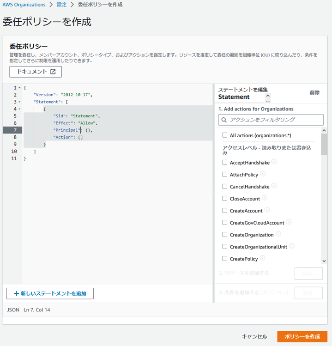This screenshot has width=332, height=346.
Task: Click line number 7 in the gutter
Action: pyautogui.click(x=15, y=130)
